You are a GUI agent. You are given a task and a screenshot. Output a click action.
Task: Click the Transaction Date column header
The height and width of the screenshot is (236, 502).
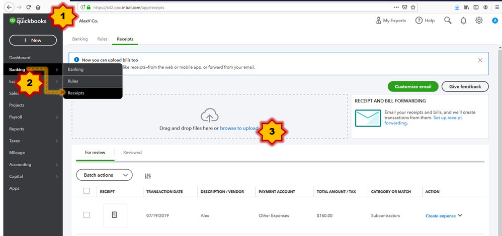164,192
